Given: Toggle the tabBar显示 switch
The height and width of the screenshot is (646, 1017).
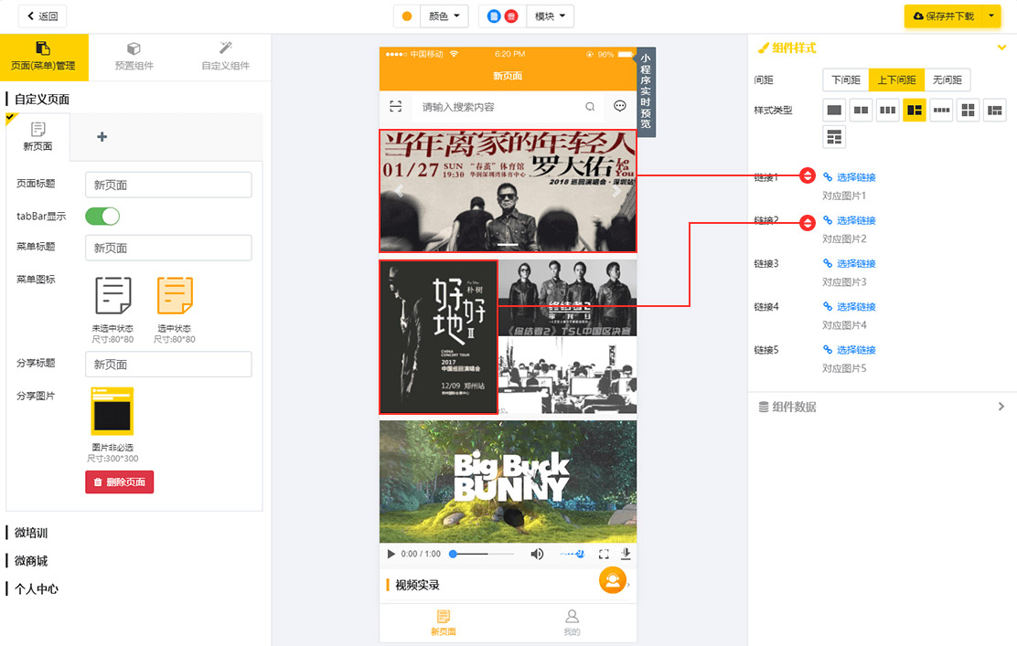Looking at the screenshot, I should click(x=102, y=216).
